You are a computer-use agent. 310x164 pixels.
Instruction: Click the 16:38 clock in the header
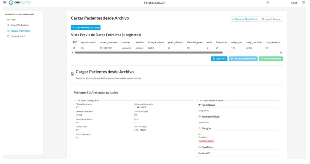[294, 3]
